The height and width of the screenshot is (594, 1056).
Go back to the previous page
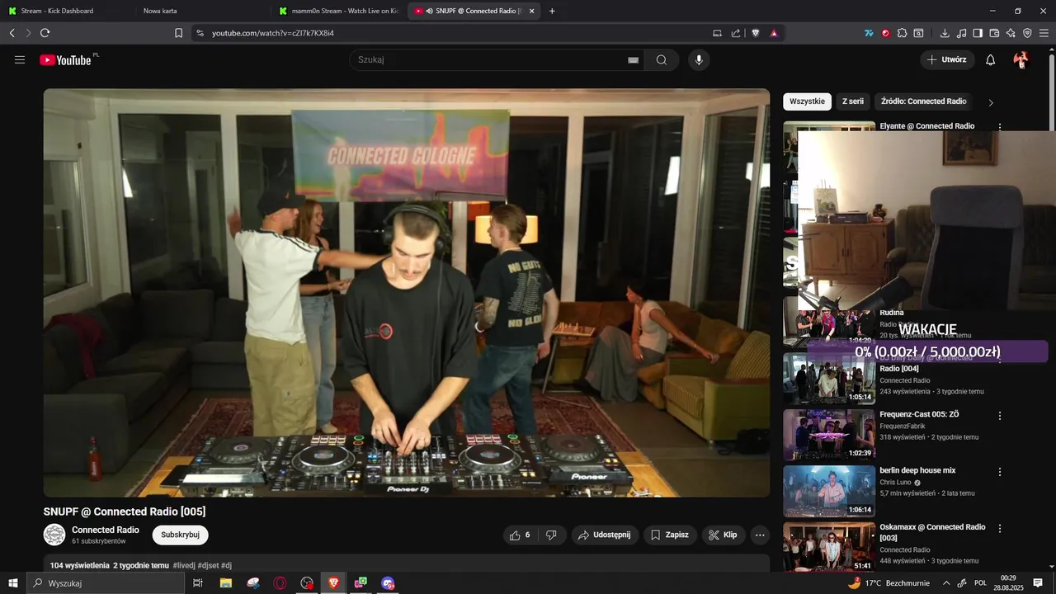pos(12,33)
